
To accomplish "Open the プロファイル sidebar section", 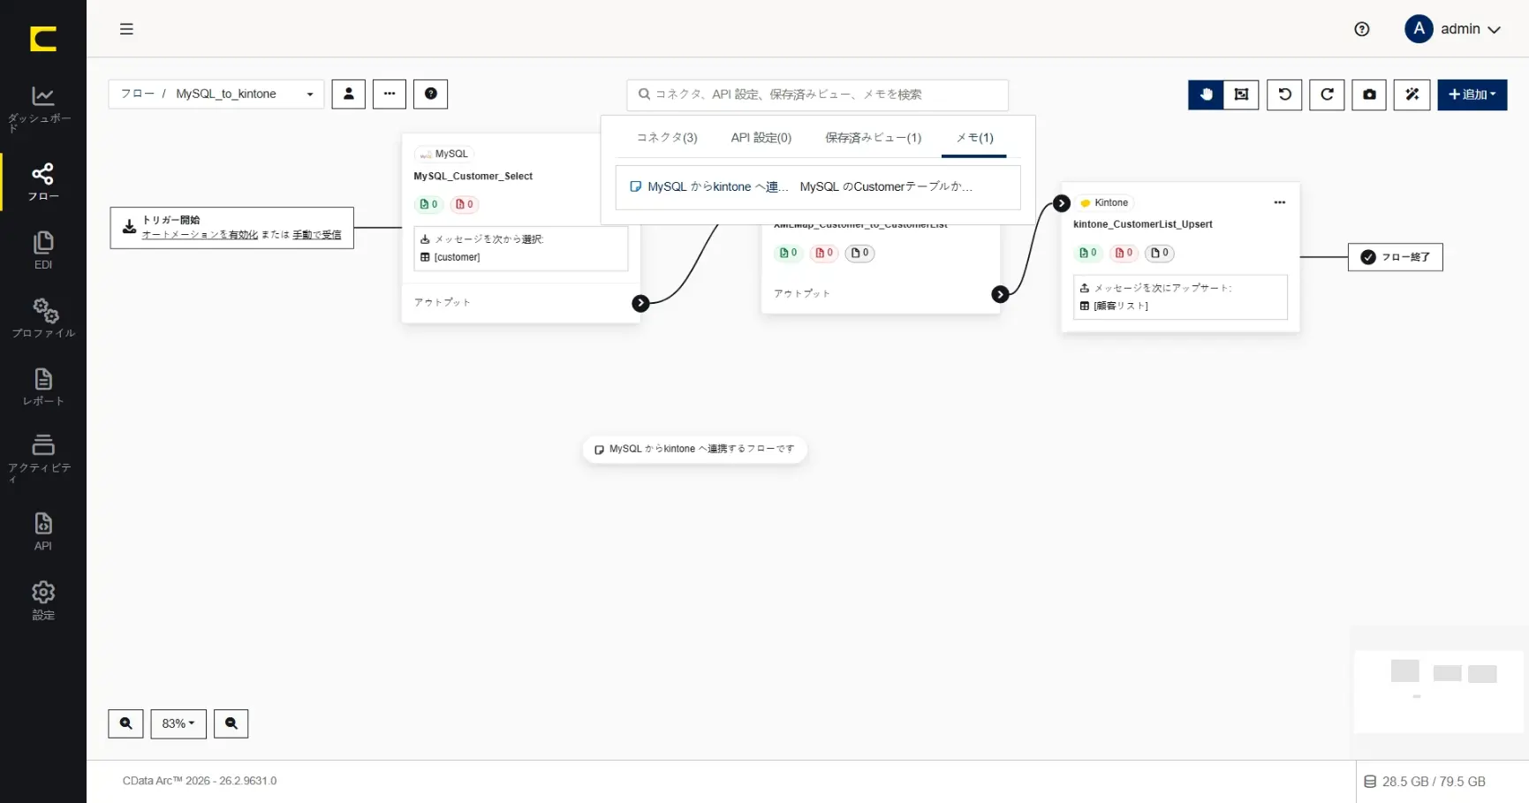I will pyautogui.click(x=42, y=318).
